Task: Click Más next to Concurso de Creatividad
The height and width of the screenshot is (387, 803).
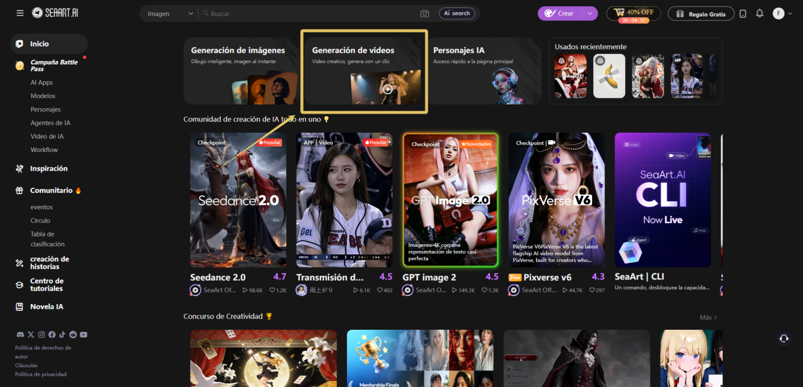Action: click(708, 317)
